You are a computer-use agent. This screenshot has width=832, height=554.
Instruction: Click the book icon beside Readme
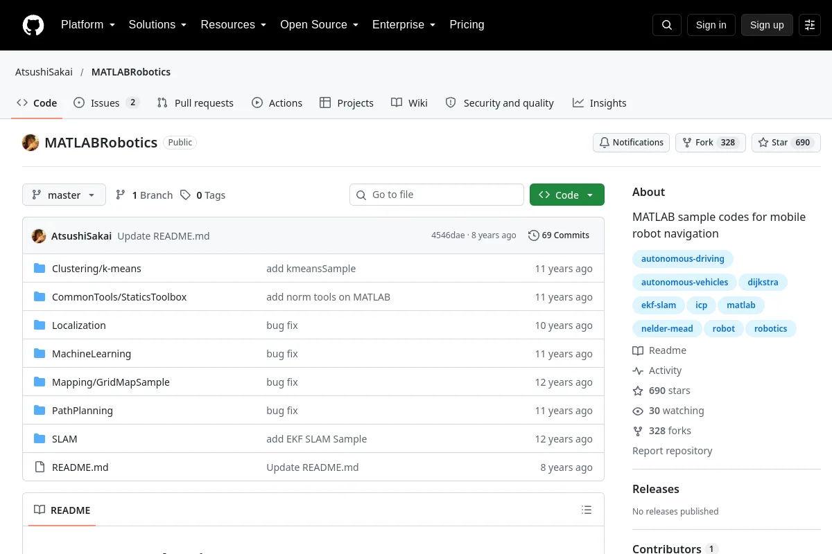[638, 350]
